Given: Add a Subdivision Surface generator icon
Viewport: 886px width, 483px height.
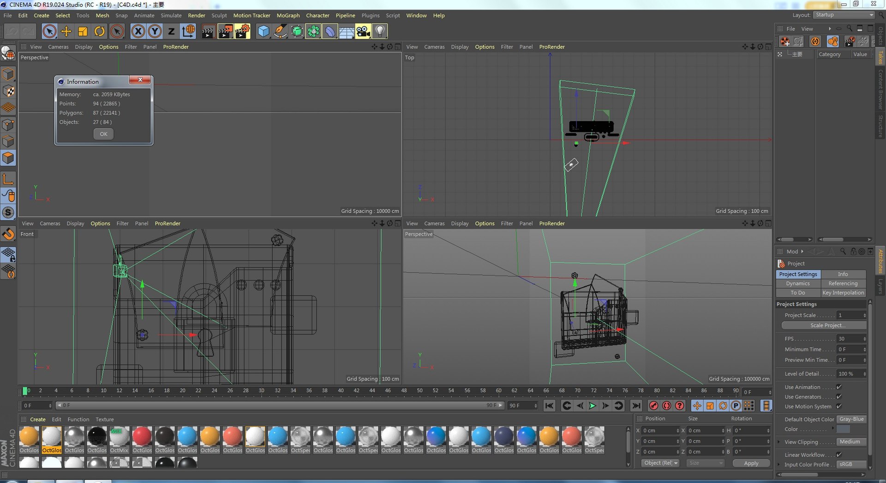Looking at the screenshot, I should [x=297, y=31].
